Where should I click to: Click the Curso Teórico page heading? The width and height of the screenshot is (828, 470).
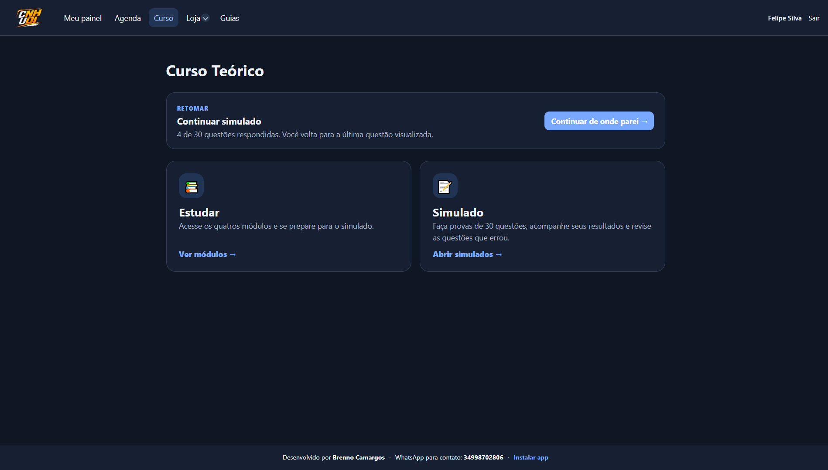(215, 71)
